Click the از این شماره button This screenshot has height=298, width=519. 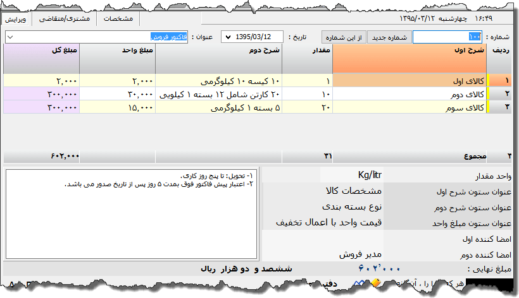click(344, 37)
